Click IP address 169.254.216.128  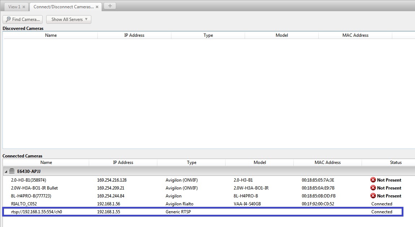click(112, 180)
